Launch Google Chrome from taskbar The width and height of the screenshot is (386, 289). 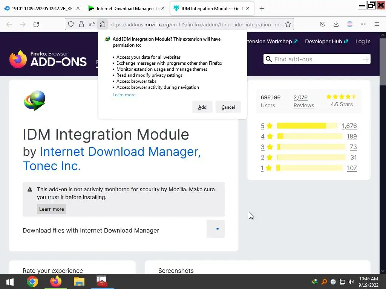[x=32, y=281]
